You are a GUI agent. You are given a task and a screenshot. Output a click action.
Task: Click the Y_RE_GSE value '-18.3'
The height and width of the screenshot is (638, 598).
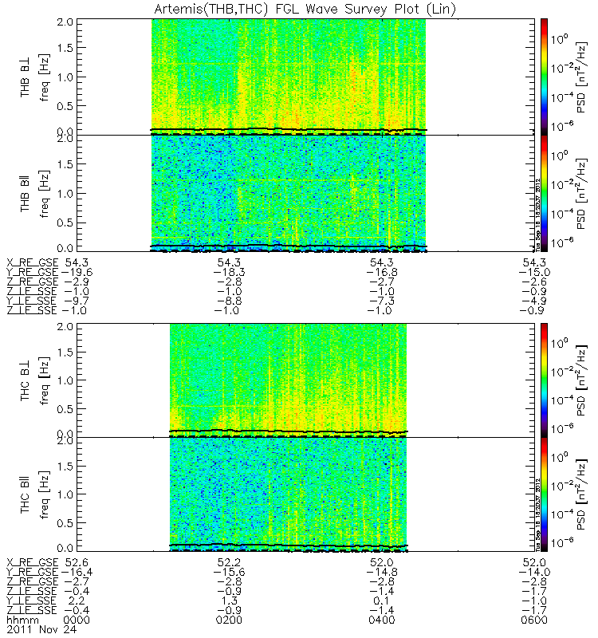[x=229, y=272]
